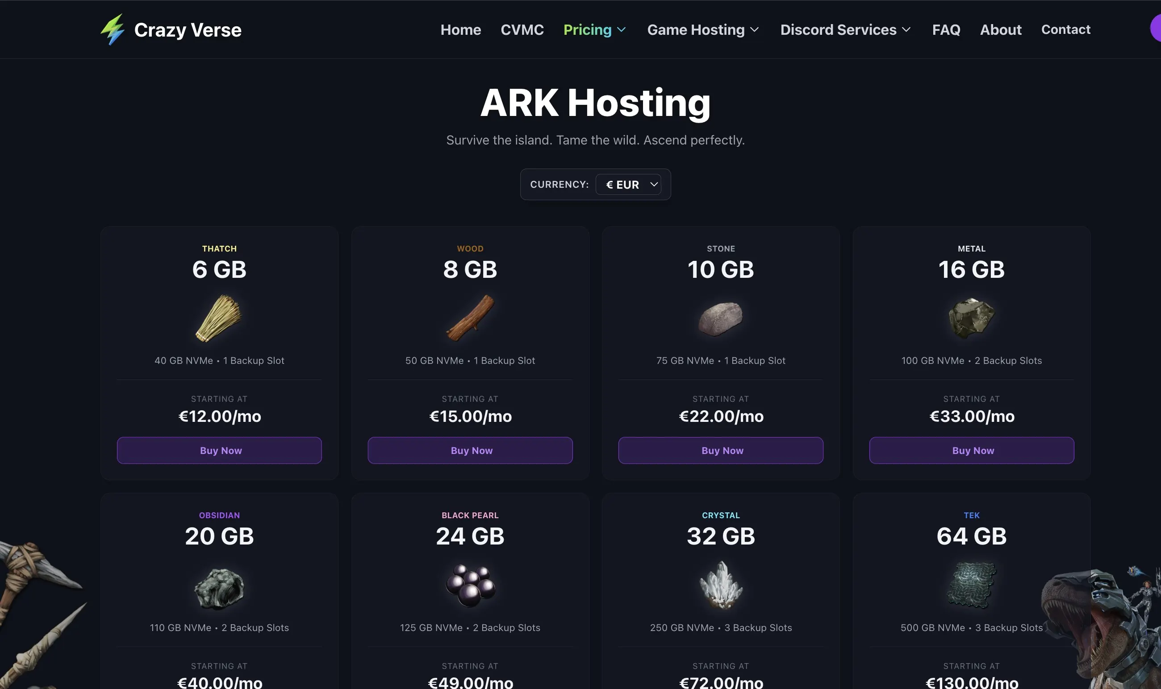Open the About page
The height and width of the screenshot is (689, 1161).
(x=1001, y=30)
